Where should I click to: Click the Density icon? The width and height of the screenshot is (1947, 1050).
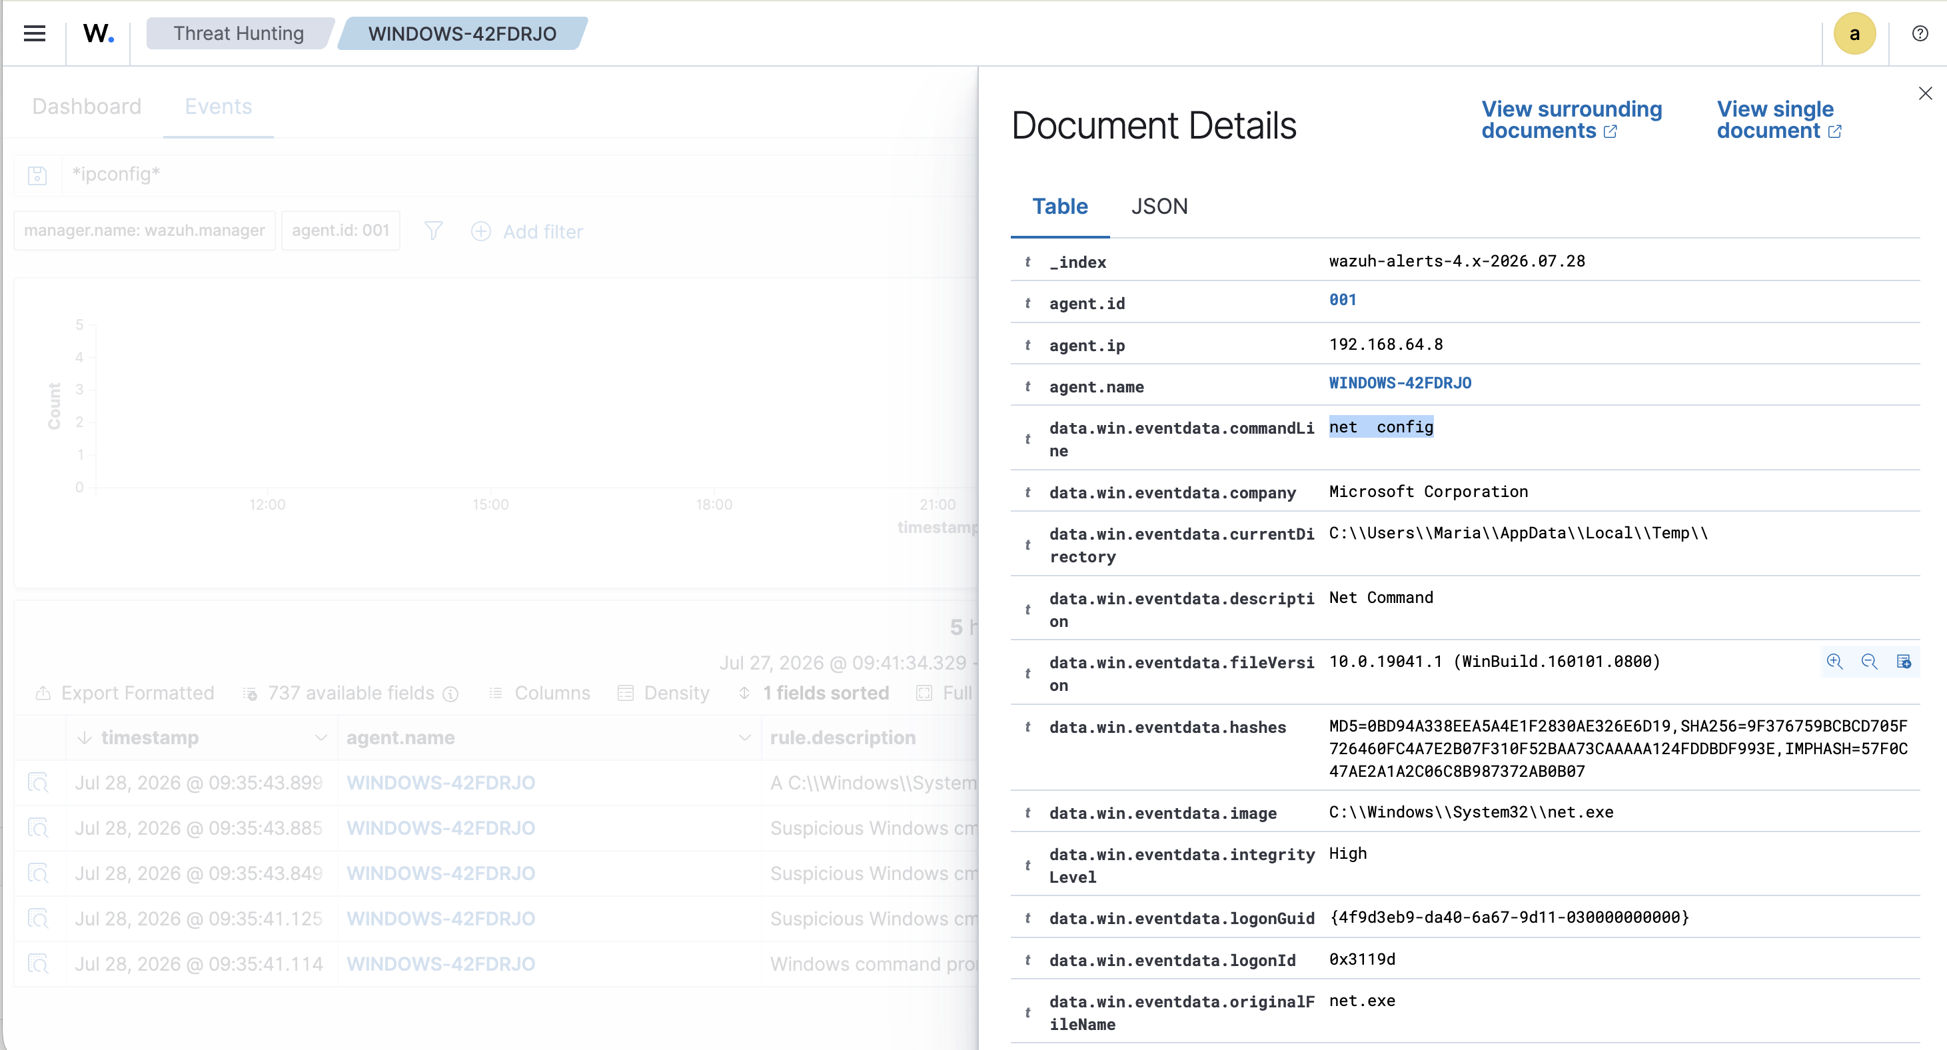click(x=625, y=692)
